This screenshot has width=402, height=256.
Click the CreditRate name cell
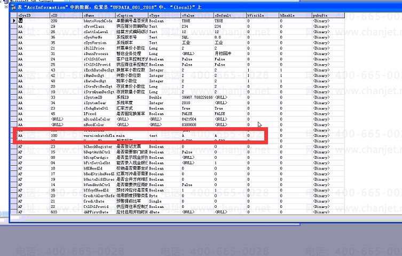(99, 201)
